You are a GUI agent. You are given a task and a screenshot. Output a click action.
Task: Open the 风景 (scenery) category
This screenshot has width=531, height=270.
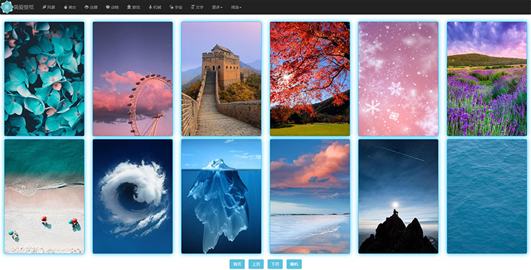pos(48,7)
